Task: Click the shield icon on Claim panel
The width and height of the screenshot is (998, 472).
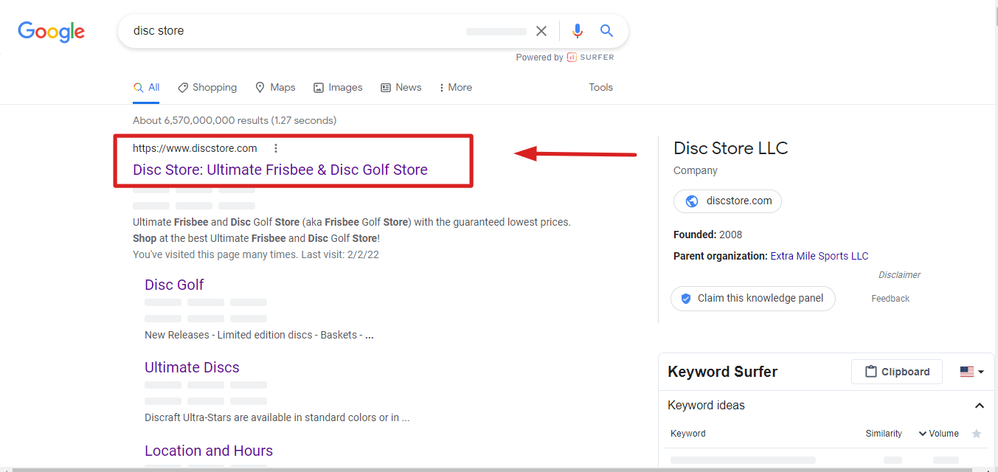Action: tap(686, 299)
